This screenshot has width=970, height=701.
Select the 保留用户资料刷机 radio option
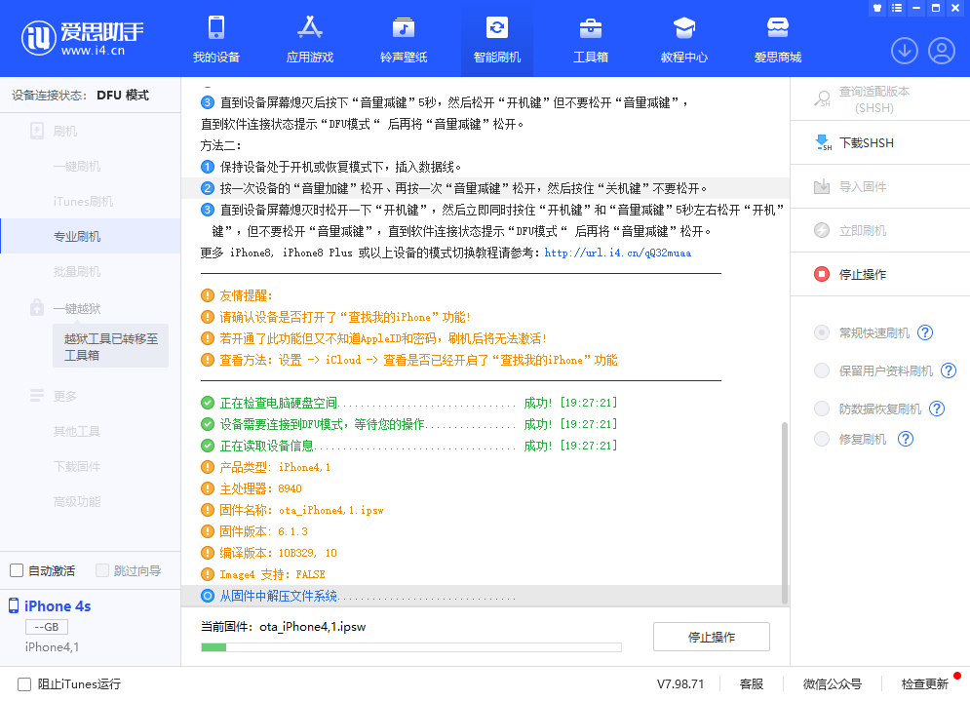click(822, 371)
